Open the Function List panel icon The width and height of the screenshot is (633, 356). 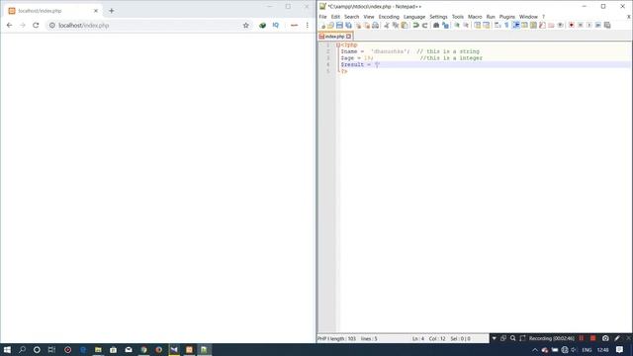coord(543,25)
